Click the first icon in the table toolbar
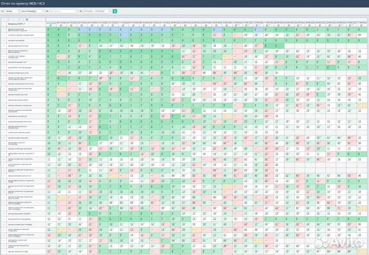 (x=3, y=19)
